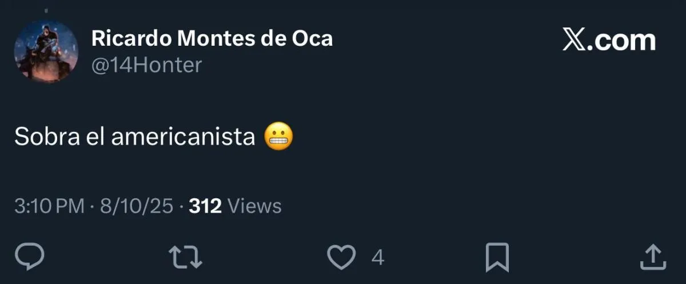The width and height of the screenshot is (686, 284).
Task: Open Ricardo Montes de Oca's profile picture
Action: [46, 52]
